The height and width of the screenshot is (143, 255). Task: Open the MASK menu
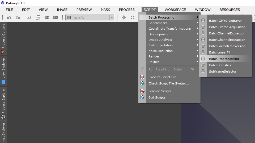(x=105, y=10)
